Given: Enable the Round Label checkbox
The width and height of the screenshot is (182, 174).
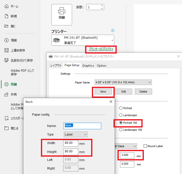Looking at the screenshot, I should 145,146.
